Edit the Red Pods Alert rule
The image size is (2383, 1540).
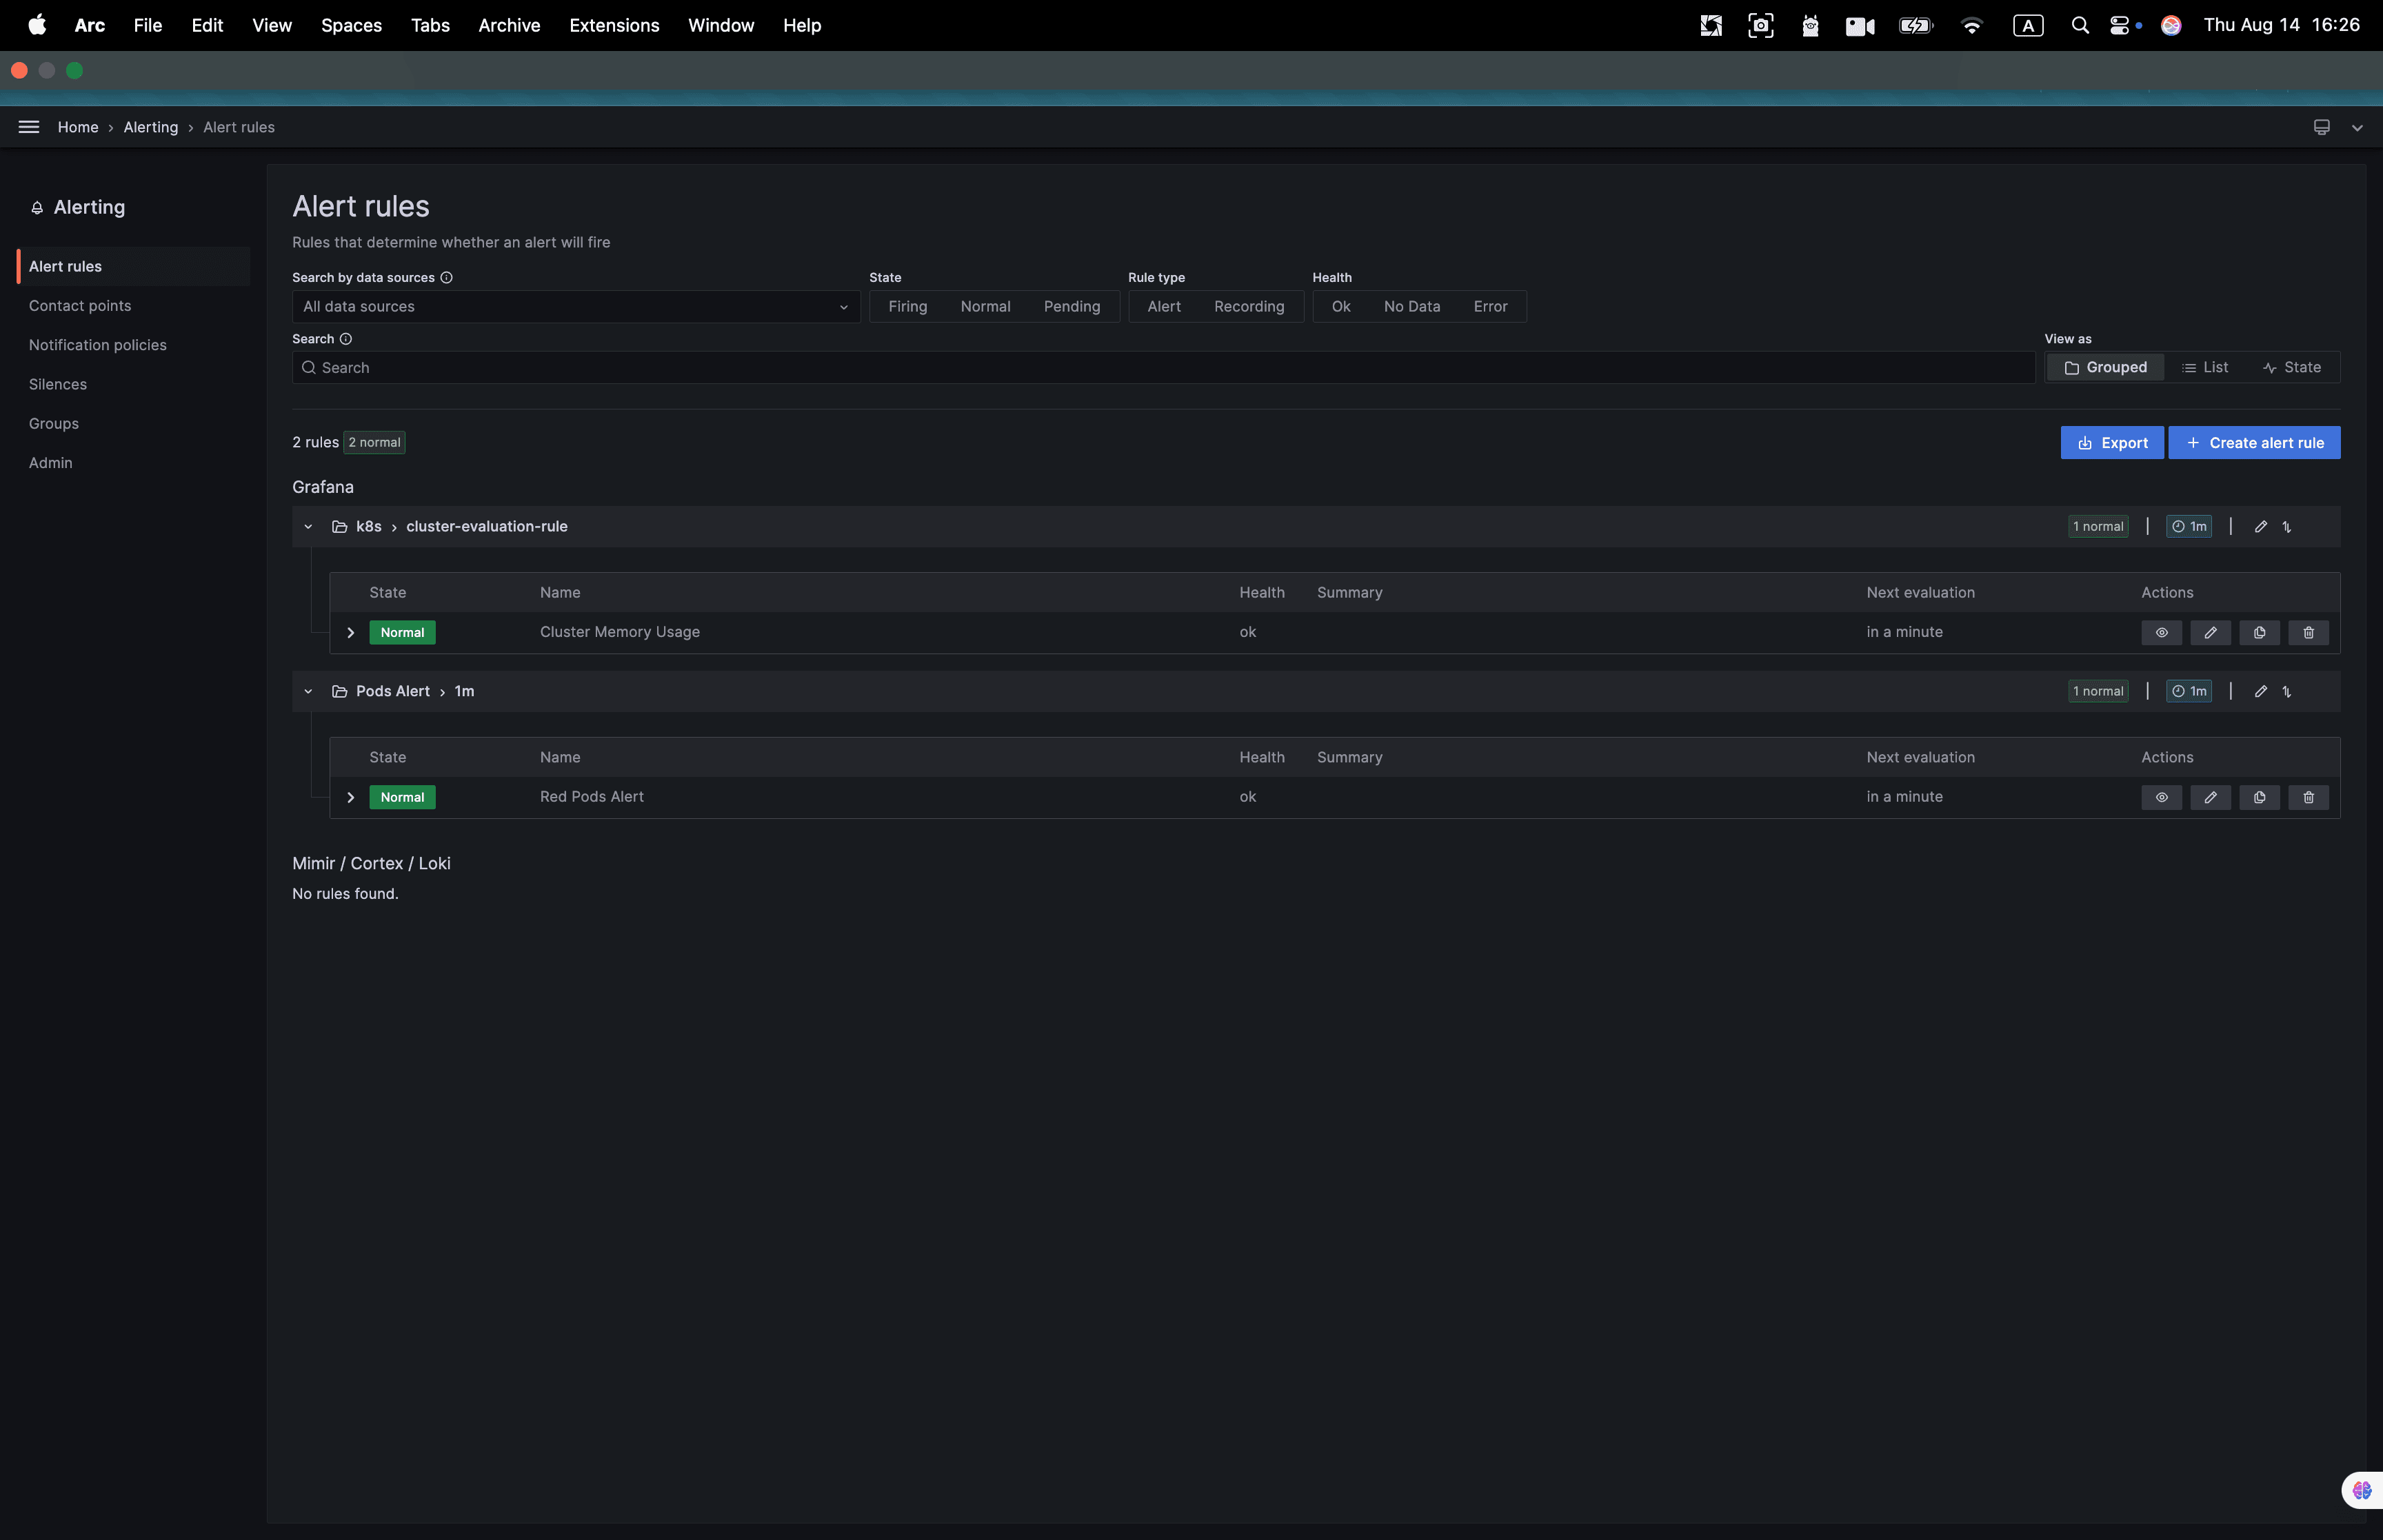[2210, 797]
